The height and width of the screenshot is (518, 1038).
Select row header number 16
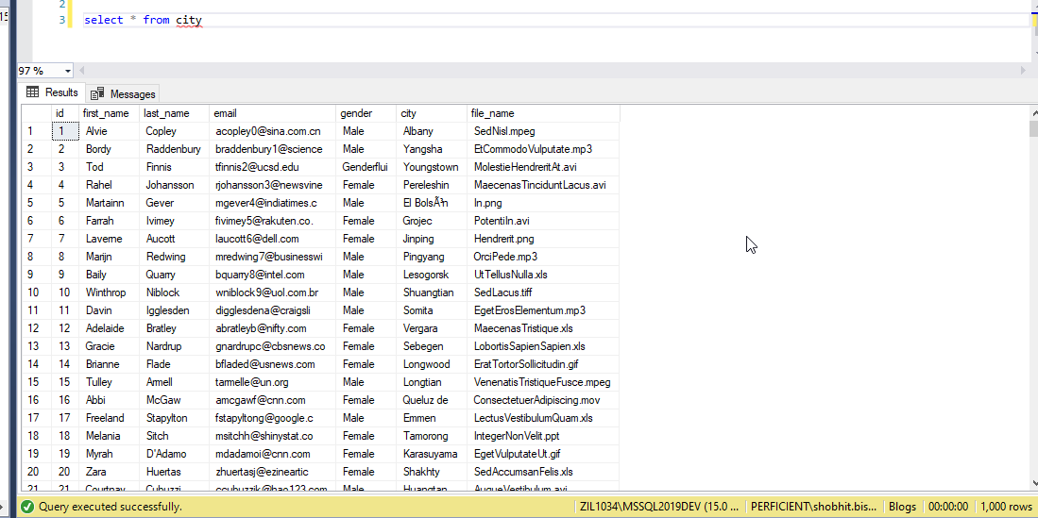[x=37, y=399]
